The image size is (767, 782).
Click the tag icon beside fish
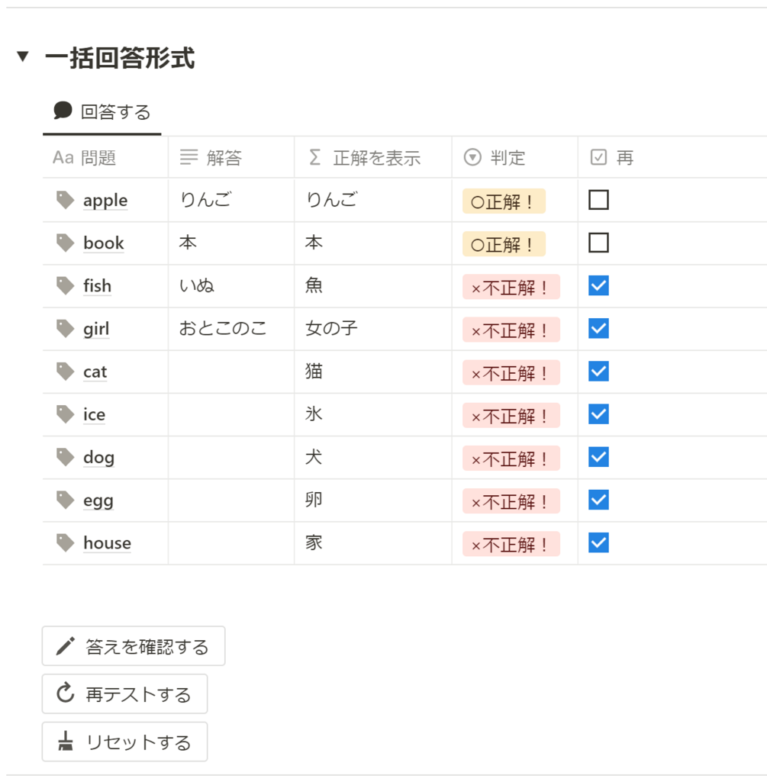pyautogui.click(x=66, y=285)
